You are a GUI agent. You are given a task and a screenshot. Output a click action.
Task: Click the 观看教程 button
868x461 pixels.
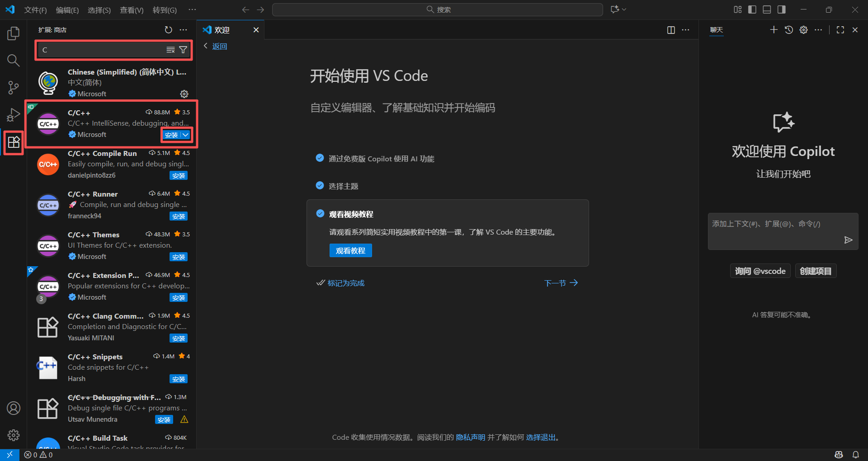(350, 250)
